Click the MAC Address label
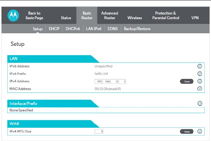Viewport: 211px width, 141px height. coord(20,89)
